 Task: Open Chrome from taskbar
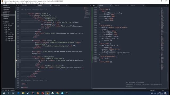57,93
